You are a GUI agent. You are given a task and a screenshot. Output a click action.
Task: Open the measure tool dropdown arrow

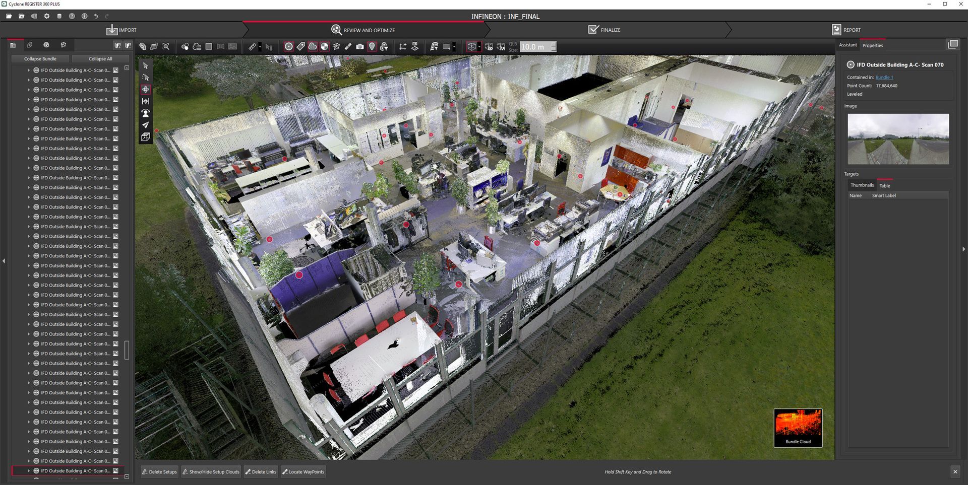(260, 47)
